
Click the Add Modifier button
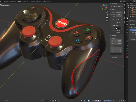133,24
